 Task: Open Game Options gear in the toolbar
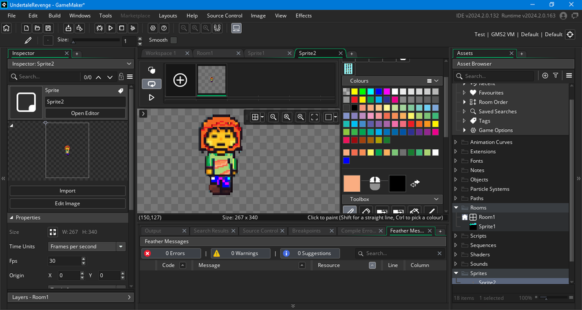[153, 28]
